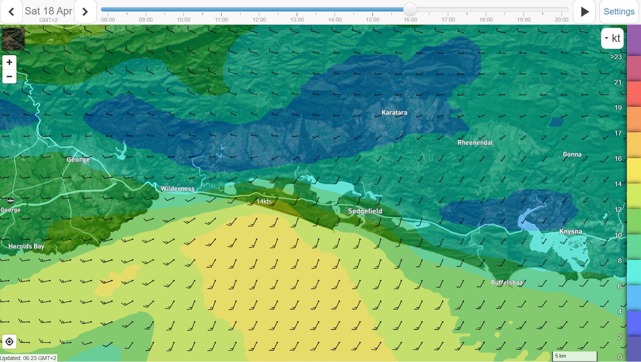
Task: Click the Knysna place label
Action: click(x=570, y=231)
